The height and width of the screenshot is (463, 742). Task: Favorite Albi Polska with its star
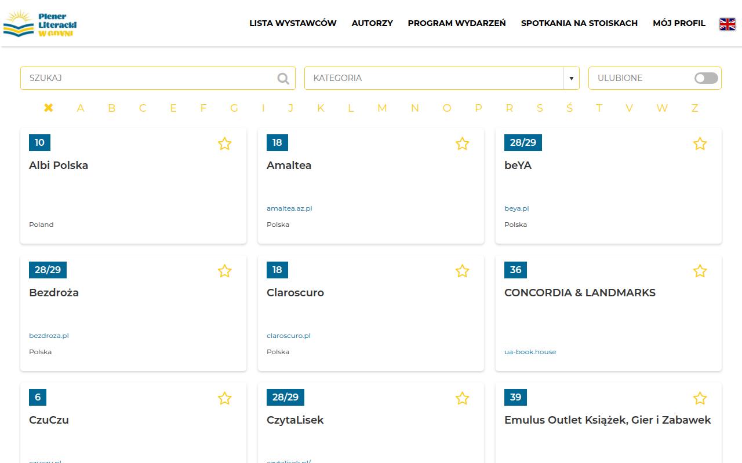click(225, 144)
